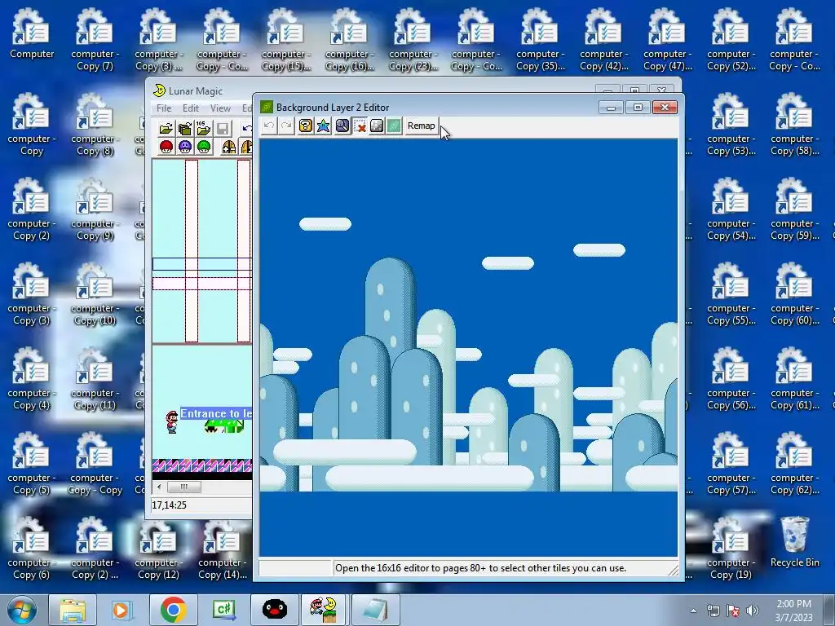Select Mario sprite in Lunar Magic level
835x626 pixels.
coord(171,421)
